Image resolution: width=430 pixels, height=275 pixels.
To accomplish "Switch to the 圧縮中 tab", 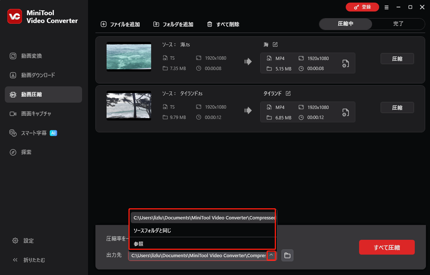I will tap(345, 24).
